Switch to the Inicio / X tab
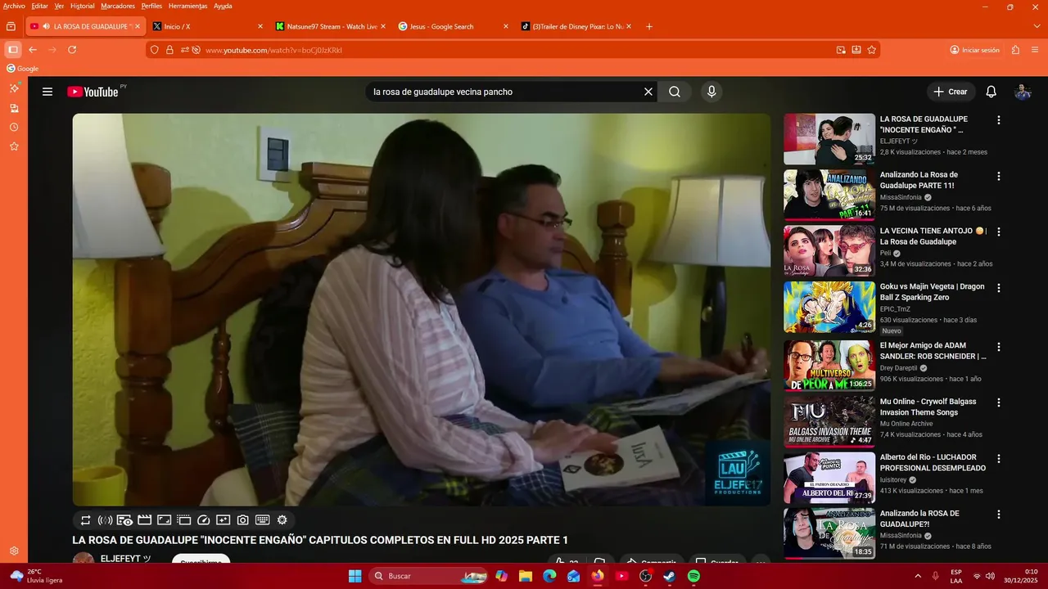Viewport: 1048px width, 589px height. tap(209, 26)
